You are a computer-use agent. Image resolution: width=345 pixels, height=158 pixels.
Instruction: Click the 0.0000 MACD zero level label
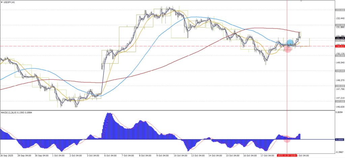(339, 139)
